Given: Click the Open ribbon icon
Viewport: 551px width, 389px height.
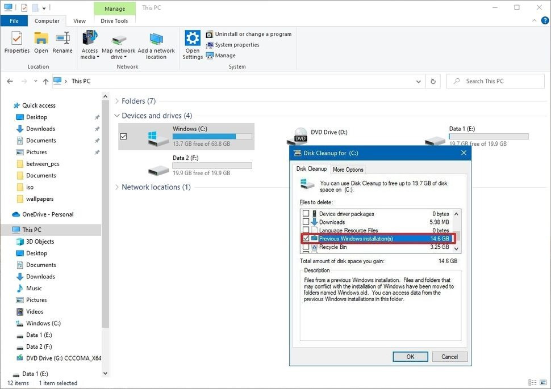Looking at the screenshot, I should (41, 42).
